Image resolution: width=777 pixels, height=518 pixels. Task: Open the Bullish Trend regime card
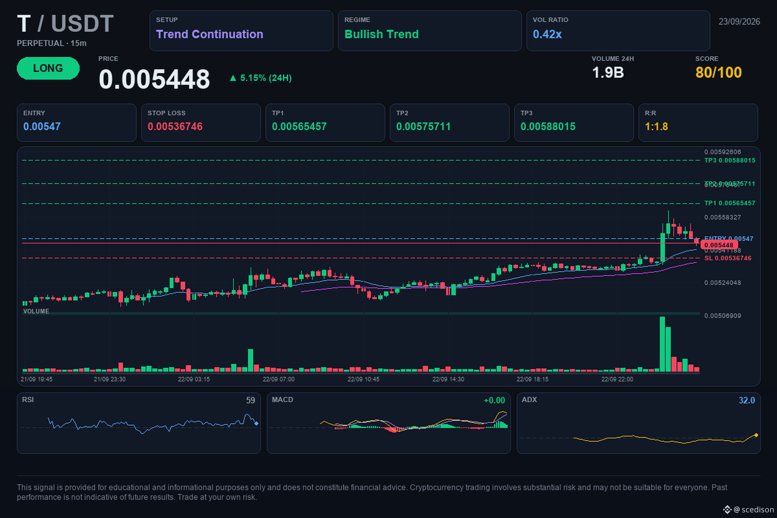pos(430,31)
